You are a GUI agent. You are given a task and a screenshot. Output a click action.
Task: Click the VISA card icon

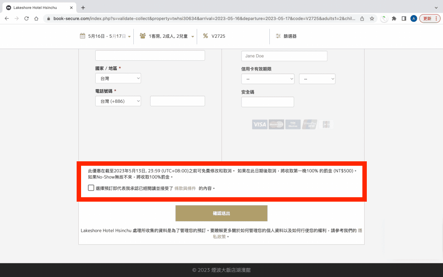(260, 125)
